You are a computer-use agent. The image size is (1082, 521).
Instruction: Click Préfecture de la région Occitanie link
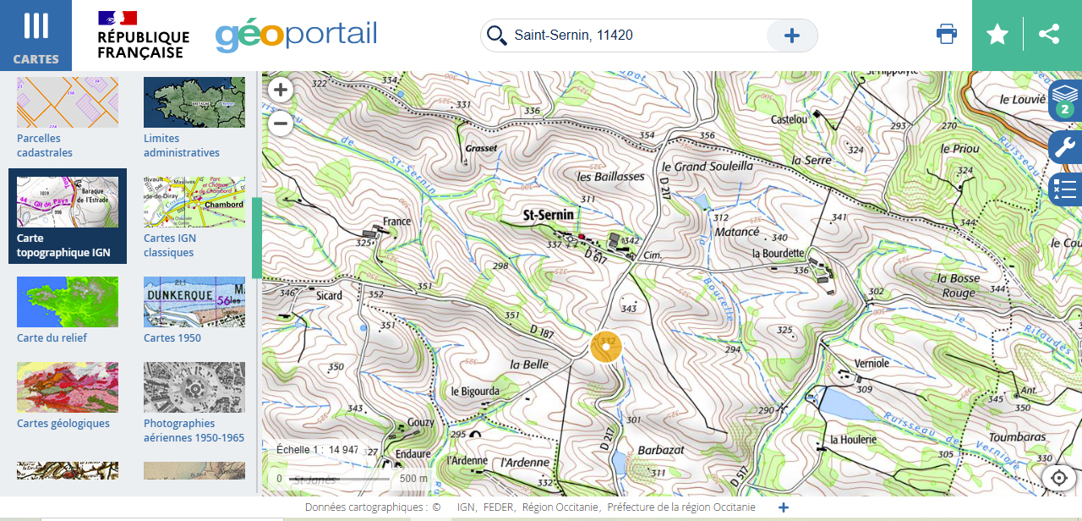click(x=681, y=507)
